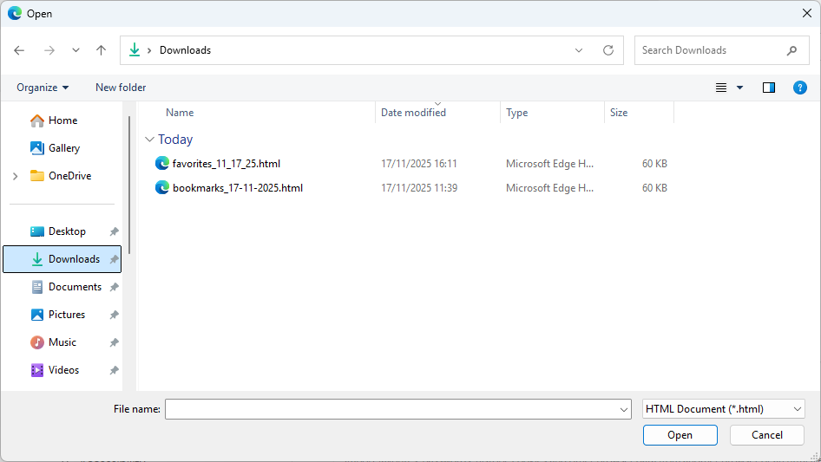
Task: Collapse the Today group
Action: [150, 140]
